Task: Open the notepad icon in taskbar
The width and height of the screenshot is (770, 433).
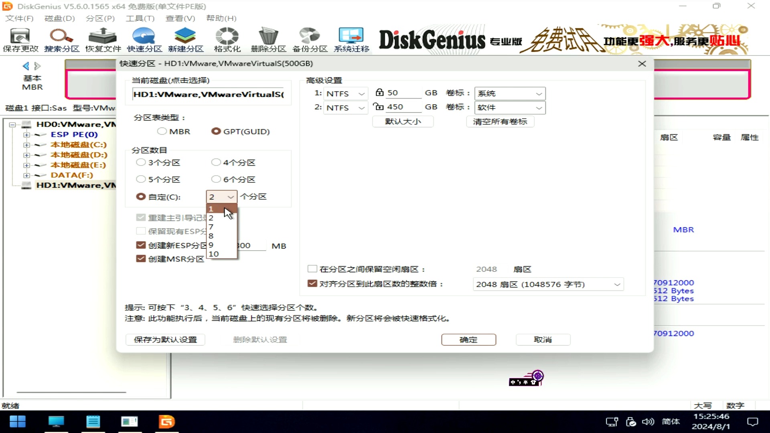Action: [93, 421]
